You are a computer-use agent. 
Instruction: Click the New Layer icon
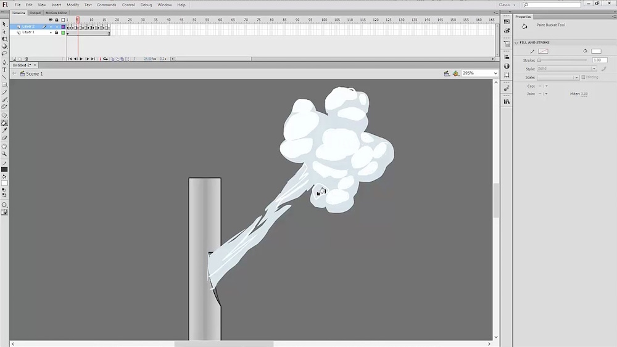click(x=14, y=59)
